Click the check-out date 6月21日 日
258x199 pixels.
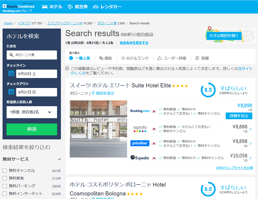tap(37, 92)
